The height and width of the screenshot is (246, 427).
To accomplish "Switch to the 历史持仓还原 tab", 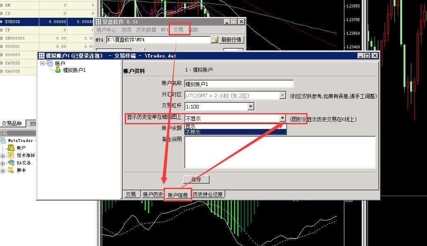I will coord(208,194).
